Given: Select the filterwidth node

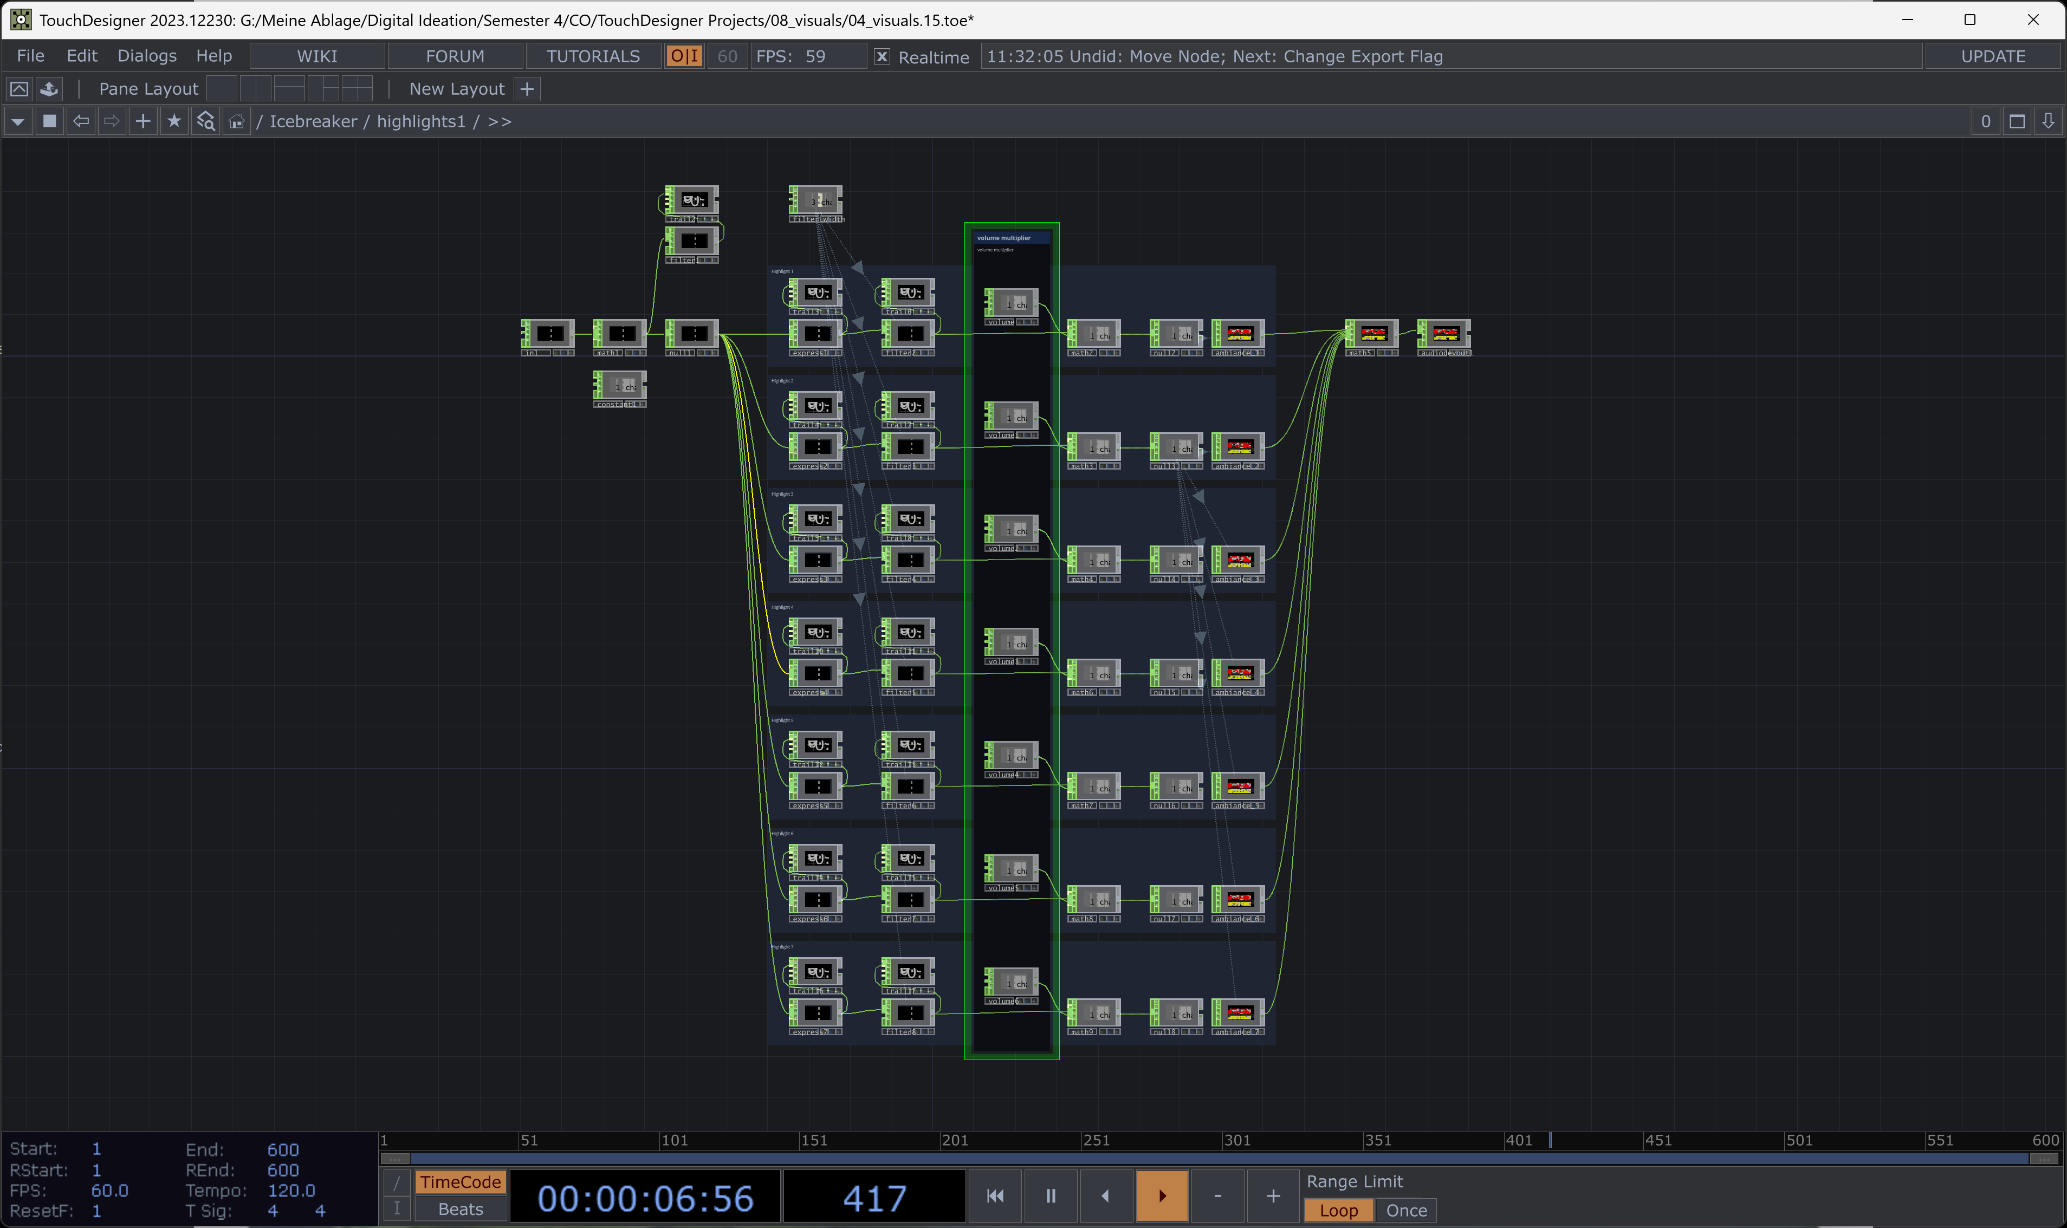Looking at the screenshot, I should coord(817,204).
